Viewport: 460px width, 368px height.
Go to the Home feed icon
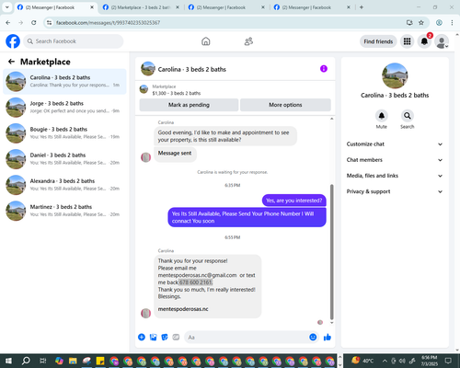click(x=206, y=41)
